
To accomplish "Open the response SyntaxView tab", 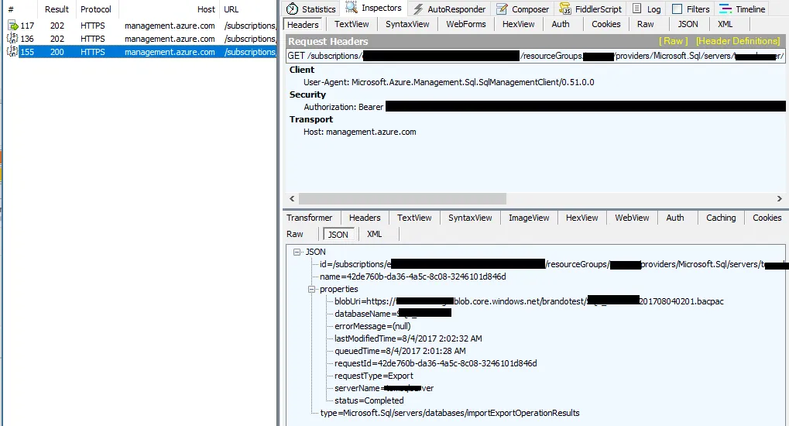I will click(x=470, y=218).
